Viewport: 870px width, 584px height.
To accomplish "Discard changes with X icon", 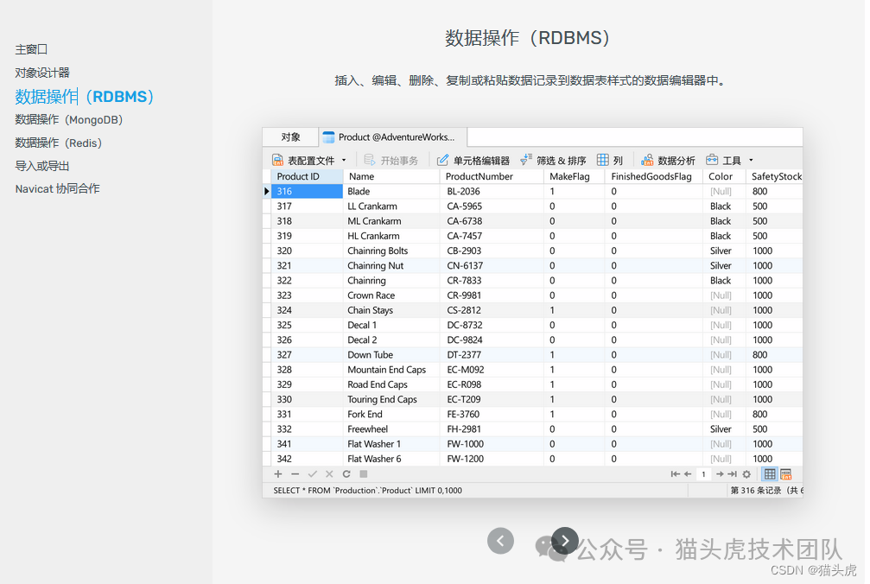I will (x=329, y=474).
